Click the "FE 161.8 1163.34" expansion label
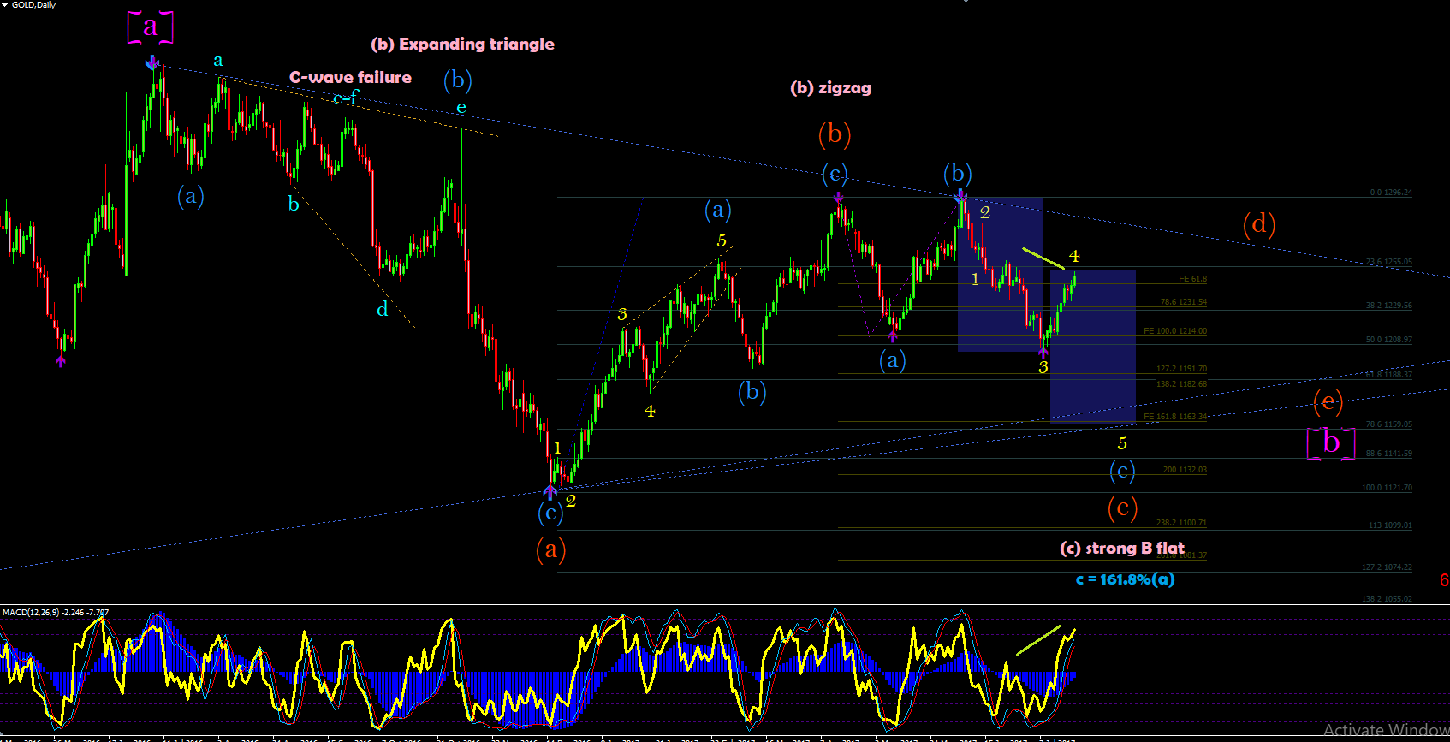The width and height of the screenshot is (1450, 742). 1175,417
